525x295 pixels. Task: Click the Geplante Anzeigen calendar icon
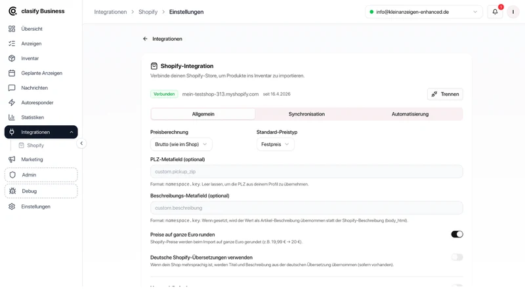(12, 73)
